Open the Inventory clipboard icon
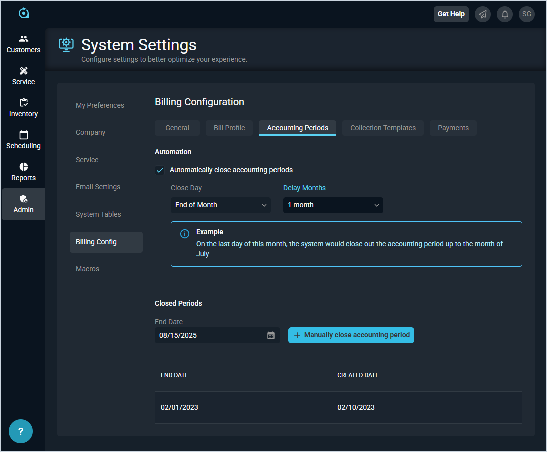 (x=23, y=103)
